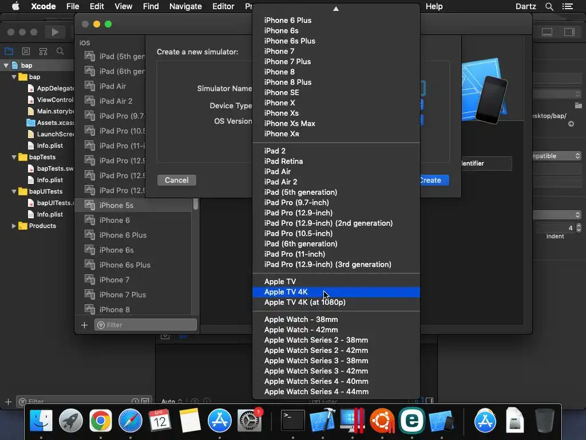The height and width of the screenshot is (440, 586).
Task: Open Safari from the Dock
Action: [x=130, y=421]
